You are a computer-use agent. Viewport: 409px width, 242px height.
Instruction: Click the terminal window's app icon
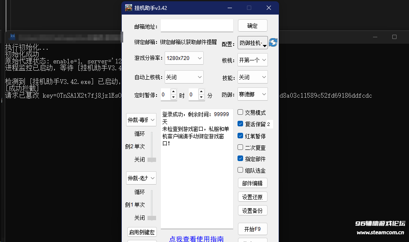point(12,37)
